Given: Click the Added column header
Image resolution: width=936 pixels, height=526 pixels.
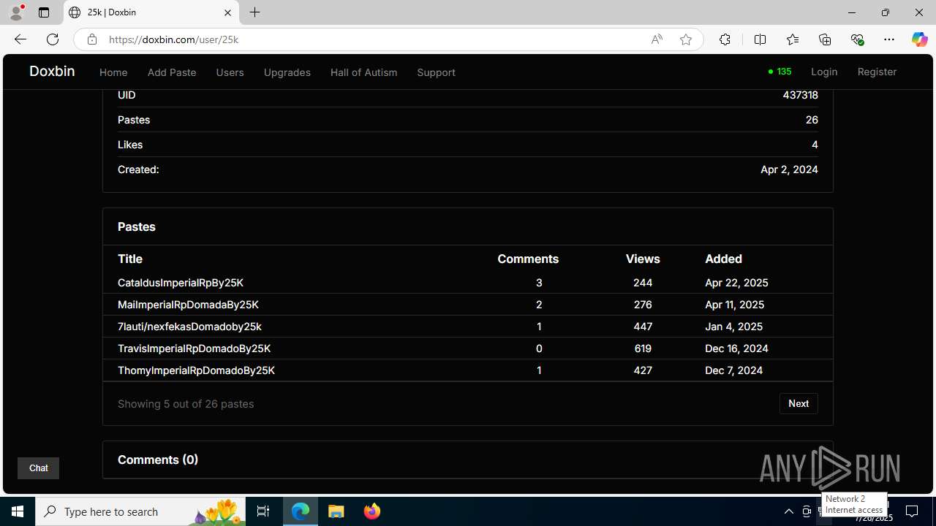Looking at the screenshot, I should pos(723,259).
